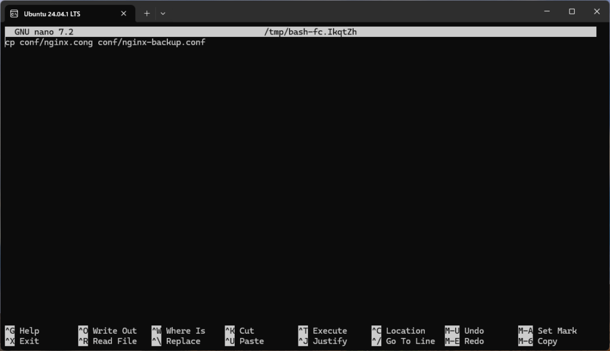Click the ^G Help shortcut
The width and height of the screenshot is (610, 351).
22,331
